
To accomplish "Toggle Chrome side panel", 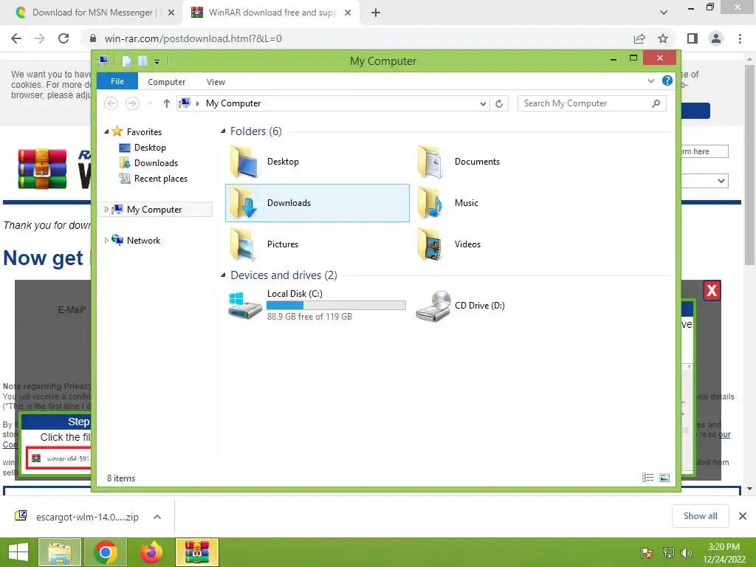I will (693, 38).
